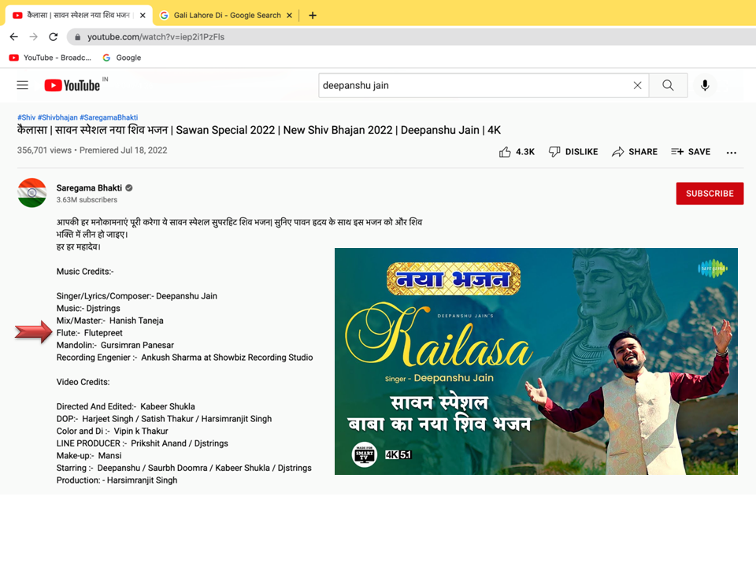This screenshot has width=756, height=567.
Task: Like the video with thumbs up
Action: 516,152
